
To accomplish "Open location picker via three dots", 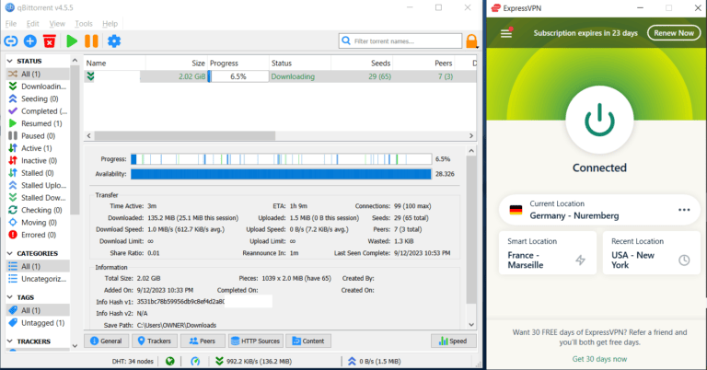I will coord(684,210).
